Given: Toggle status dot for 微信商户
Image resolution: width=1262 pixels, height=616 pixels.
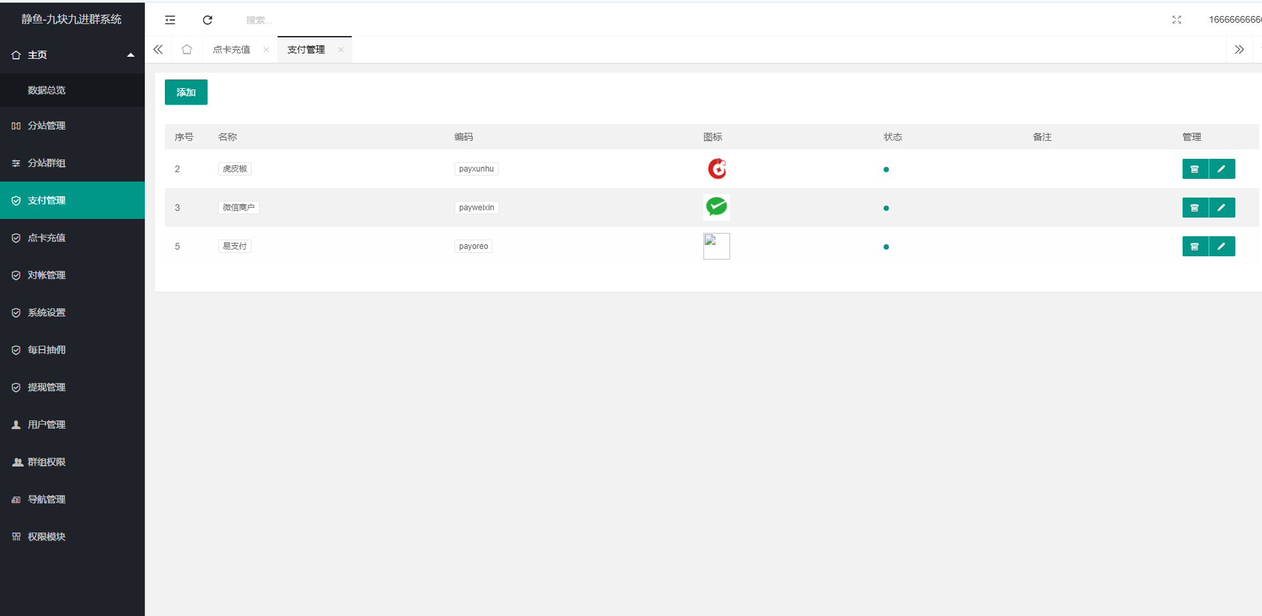Looking at the screenshot, I should coord(886,208).
